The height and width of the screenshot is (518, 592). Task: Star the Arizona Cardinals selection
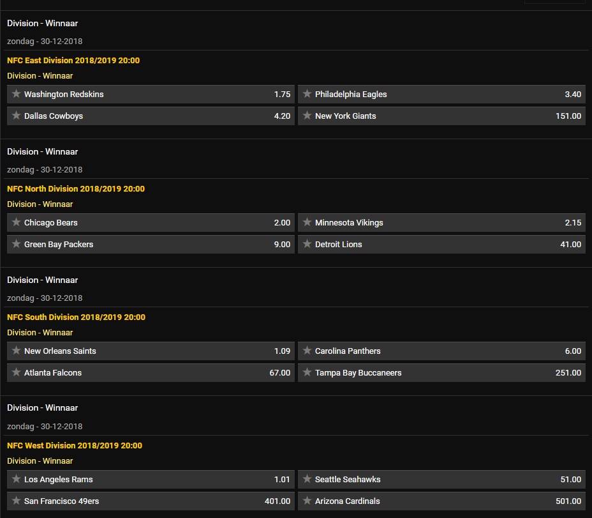(x=307, y=501)
